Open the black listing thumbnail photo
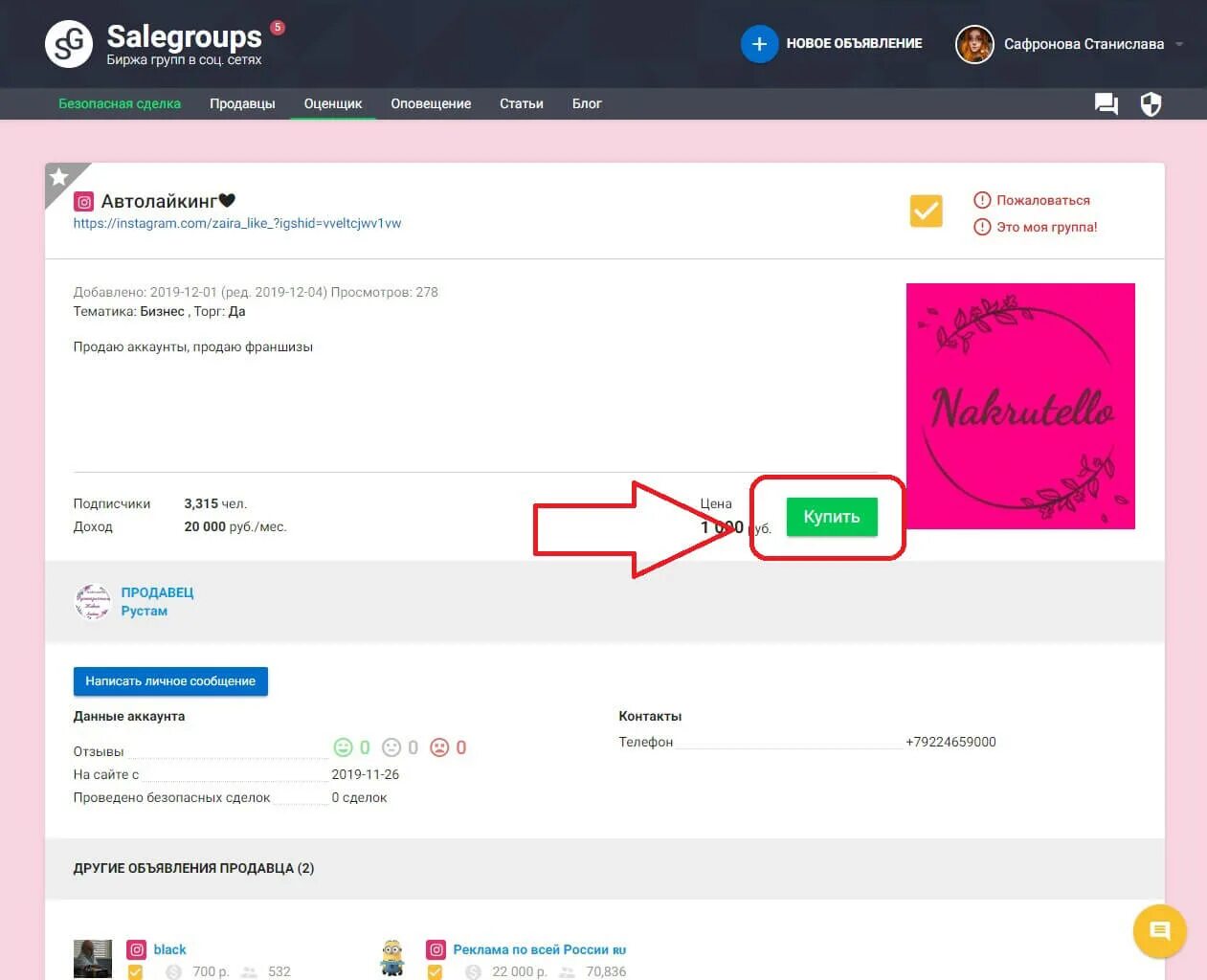1207x980 pixels. point(93,959)
